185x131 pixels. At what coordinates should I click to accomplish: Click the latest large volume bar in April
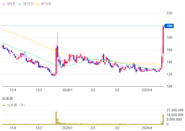[x=163, y=119]
